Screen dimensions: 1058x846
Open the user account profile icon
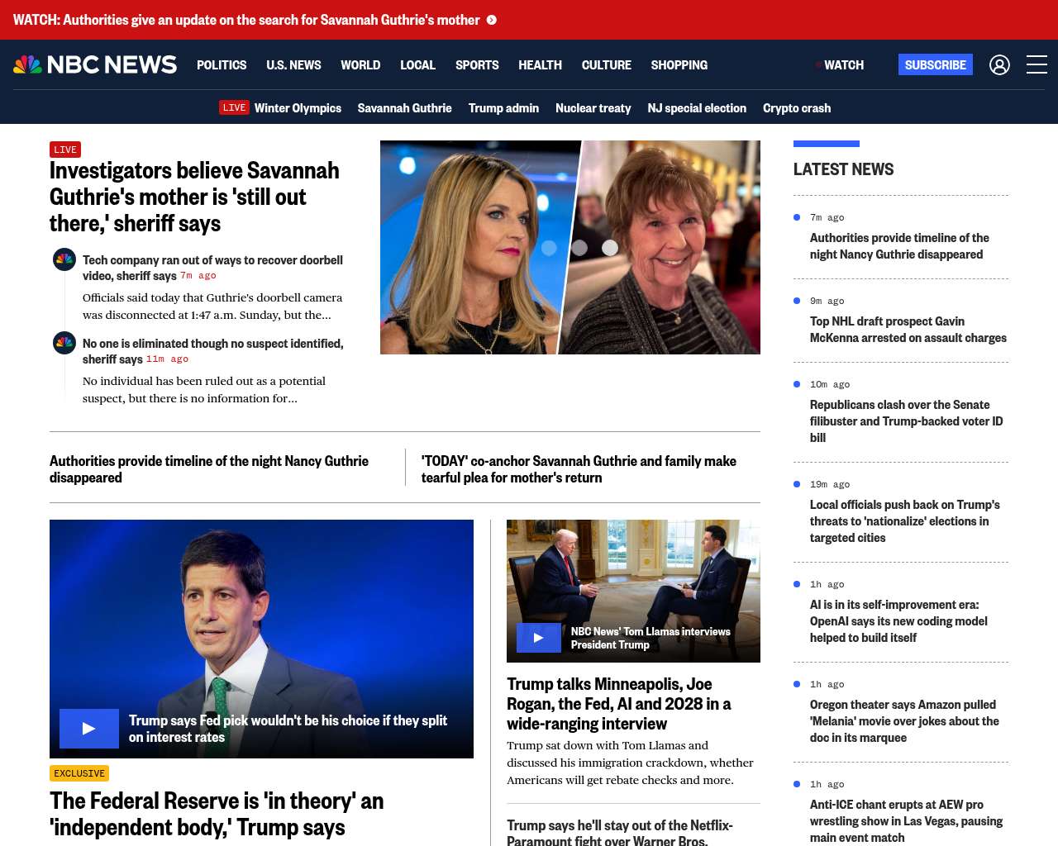[x=999, y=64]
